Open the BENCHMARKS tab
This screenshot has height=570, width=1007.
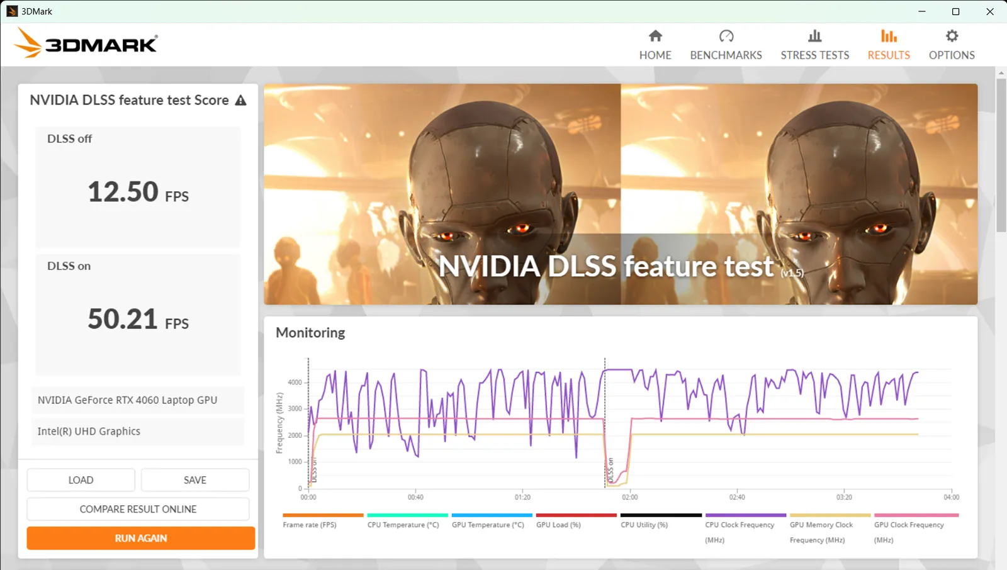(x=726, y=45)
